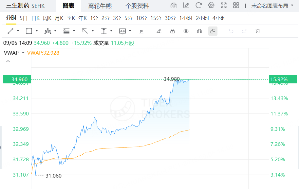Open the 未命名图表布局 layout dropdown
299x189 pixels.
coord(272,6)
